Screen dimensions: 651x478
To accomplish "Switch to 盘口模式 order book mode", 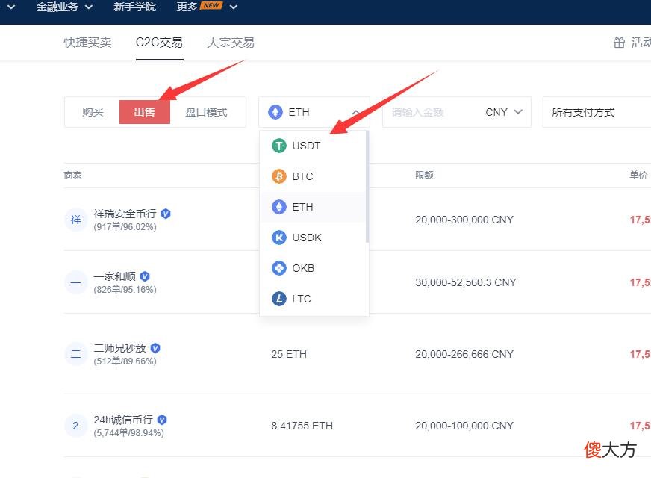I will point(206,112).
